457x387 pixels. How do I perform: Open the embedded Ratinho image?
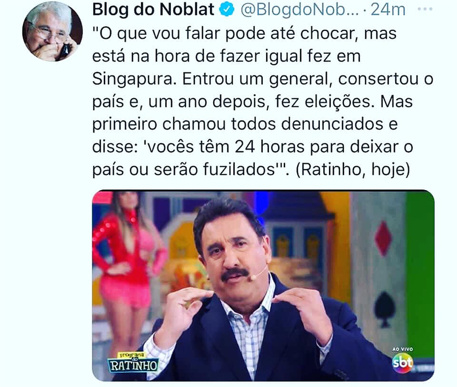[x=263, y=285]
